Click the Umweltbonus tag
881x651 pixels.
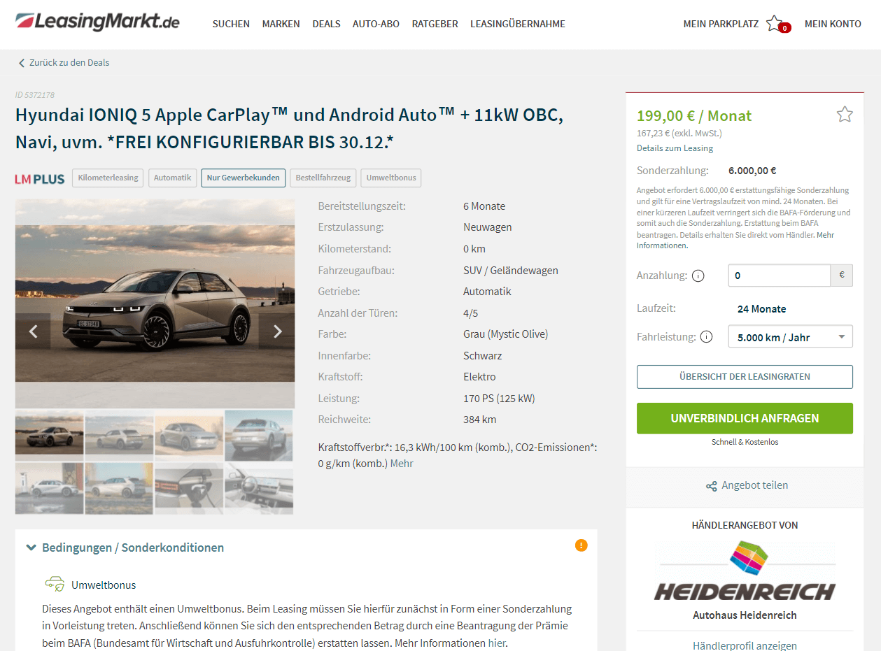[391, 178]
